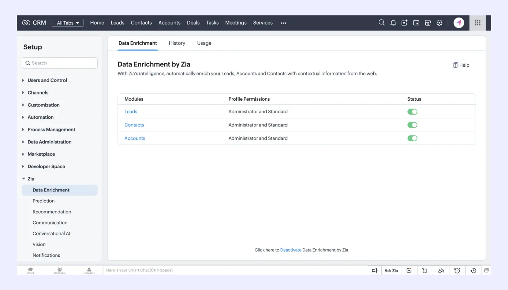Open the notifications bell
508x290 pixels.
click(393, 23)
